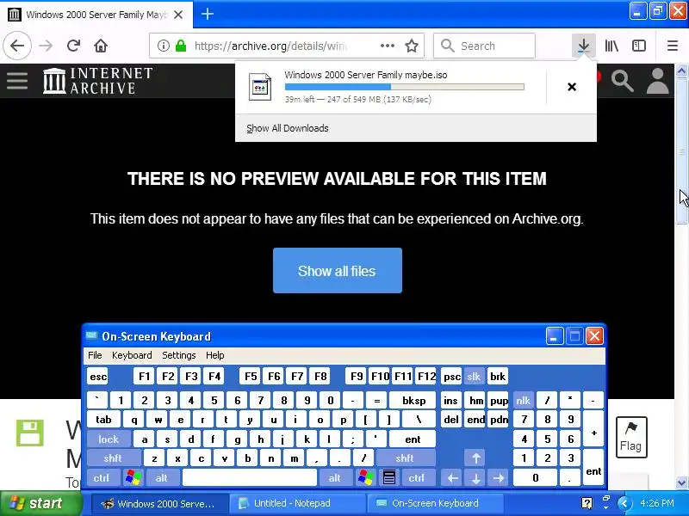689x516 pixels.
Task: Bookmark this page with the star
Action: tap(412, 46)
